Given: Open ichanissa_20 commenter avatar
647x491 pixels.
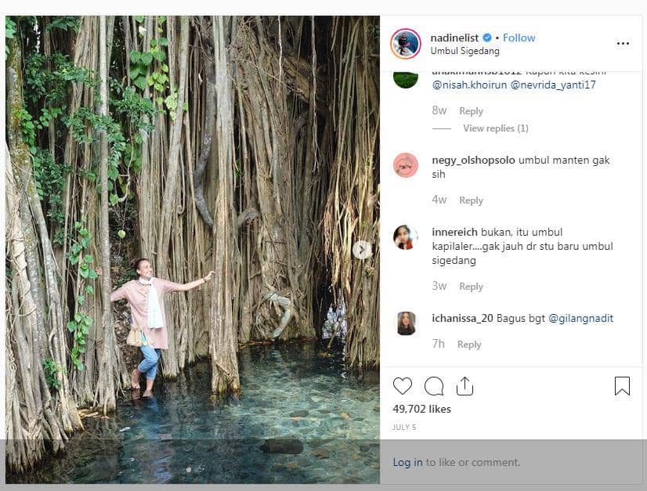Looking at the screenshot, I should point(406,323).
